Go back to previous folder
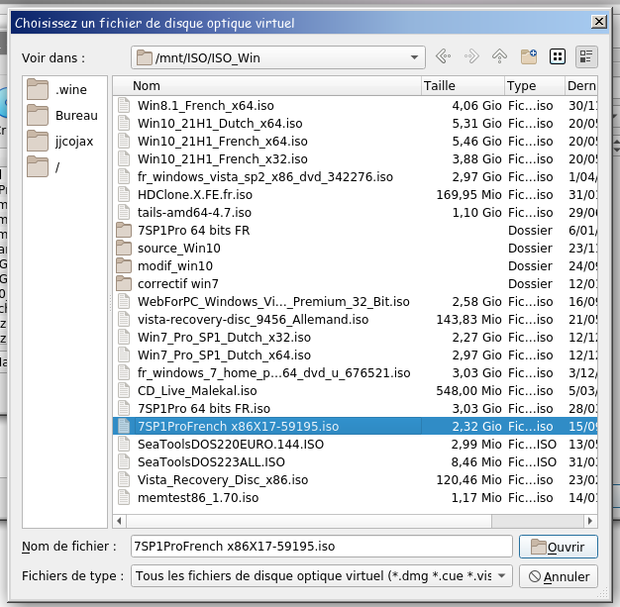620x607 pixels. pyautogui.click(x=444, y=56)
